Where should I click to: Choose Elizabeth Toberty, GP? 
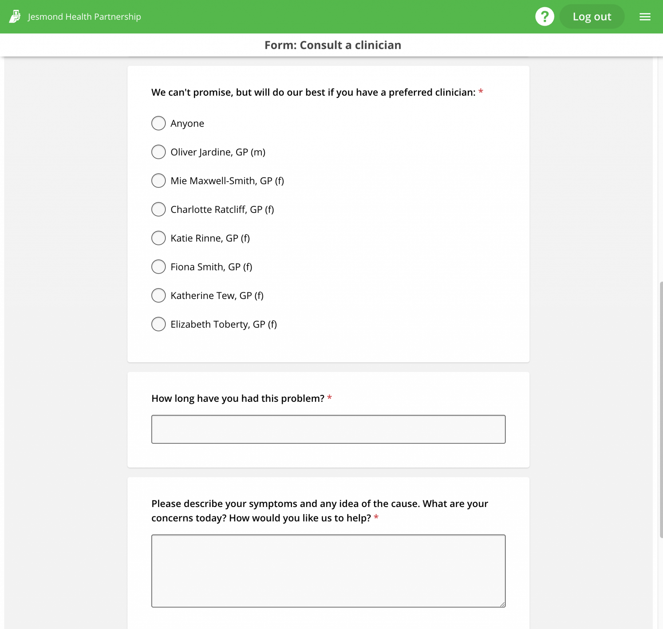pyautogui.click(x=158, y=324)
